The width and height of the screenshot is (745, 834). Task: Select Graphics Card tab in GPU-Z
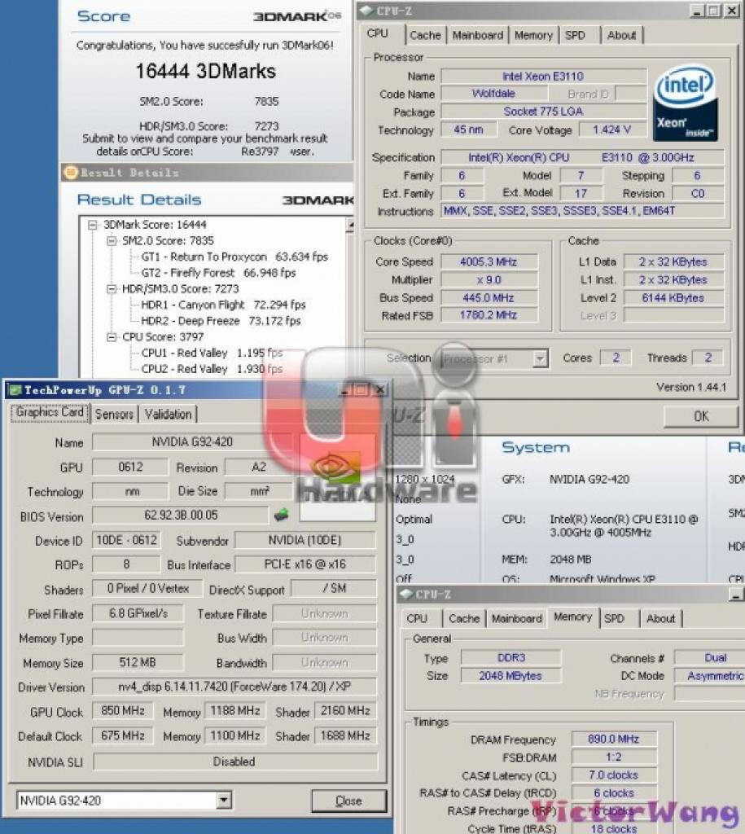50,412
